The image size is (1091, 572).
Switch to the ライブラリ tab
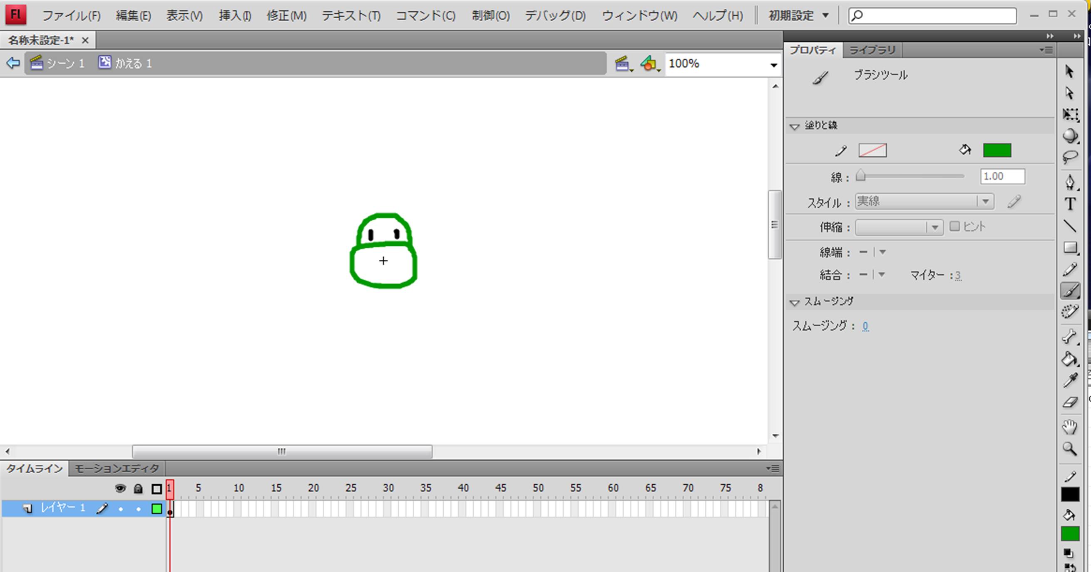[x=872, y=50]
